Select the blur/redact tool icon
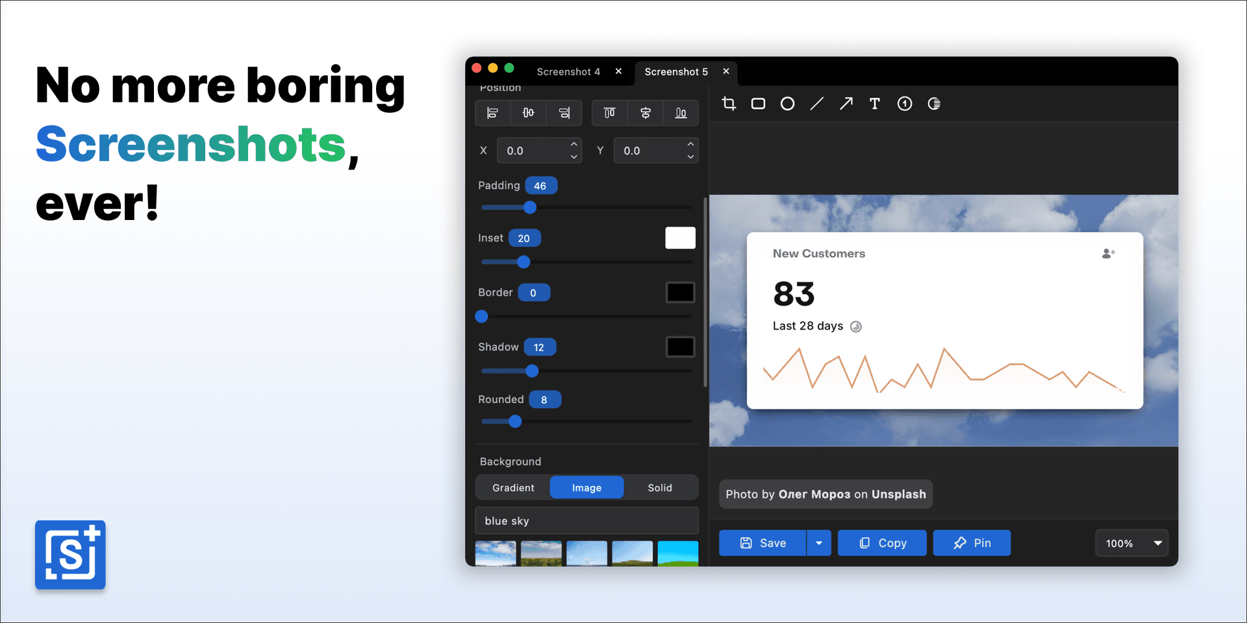Viewport: 1247px width, 623px height. [934, 104]
